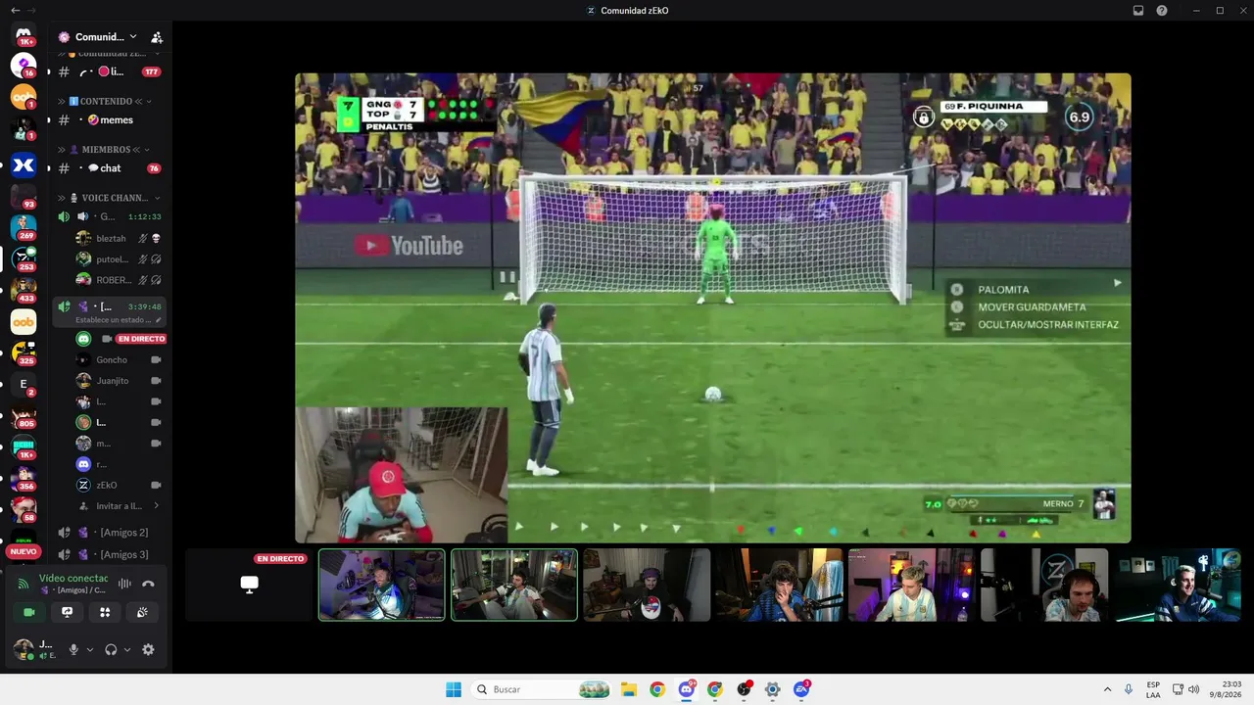This screenshot has height=705, width=1254.
Task: Click the red NUEVO unread pill
Action: click(x=24, y=551)
